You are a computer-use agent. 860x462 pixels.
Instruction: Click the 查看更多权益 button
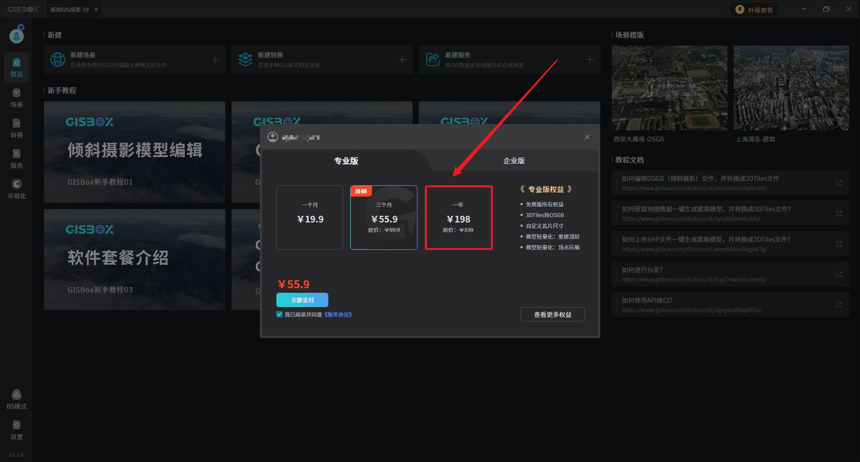(553, 314)
